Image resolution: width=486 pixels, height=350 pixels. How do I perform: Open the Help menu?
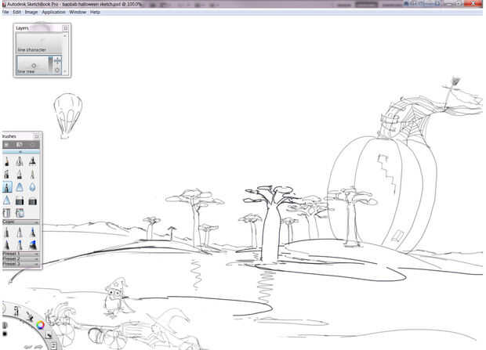click(x=95, y=12)
